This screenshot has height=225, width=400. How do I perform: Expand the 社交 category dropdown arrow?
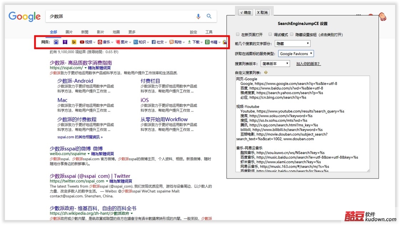tap(166, 42)
